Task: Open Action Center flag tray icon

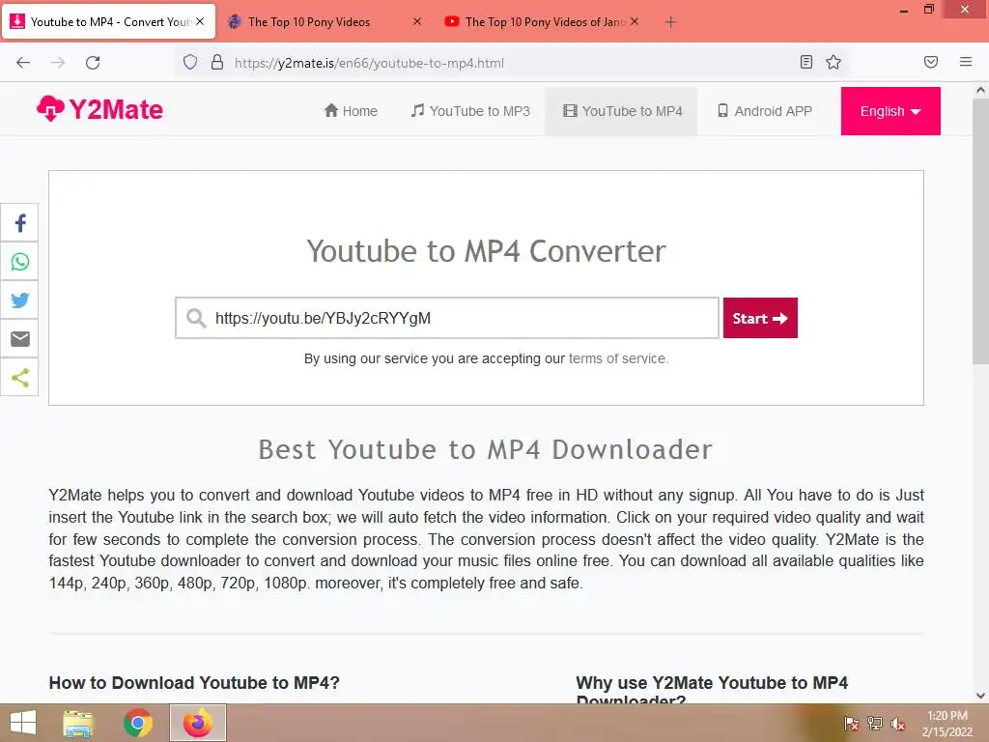Action: pos(851,724)
